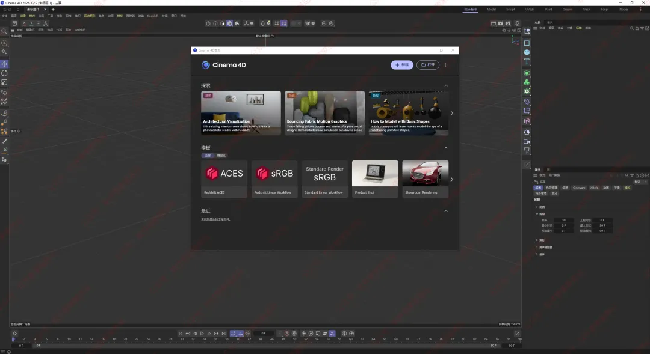The height and width of the screenshot is (354, 650).
Task: Open Bouncing Fabric Motion Graphics example card
Action: [x=324, y=113]
